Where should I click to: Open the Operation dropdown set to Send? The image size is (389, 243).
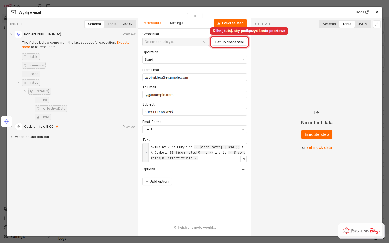click(194, 60)
